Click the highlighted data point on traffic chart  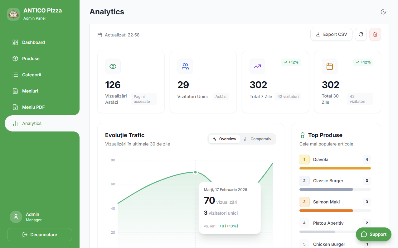pyautogui.click(x=196, y=172)
